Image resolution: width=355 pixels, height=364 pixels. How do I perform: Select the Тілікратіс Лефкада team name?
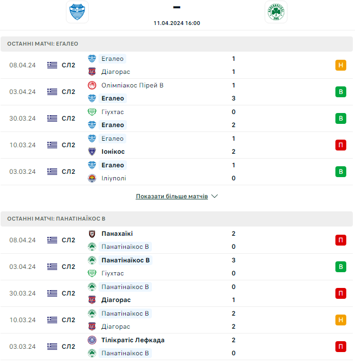click(133, 340)
